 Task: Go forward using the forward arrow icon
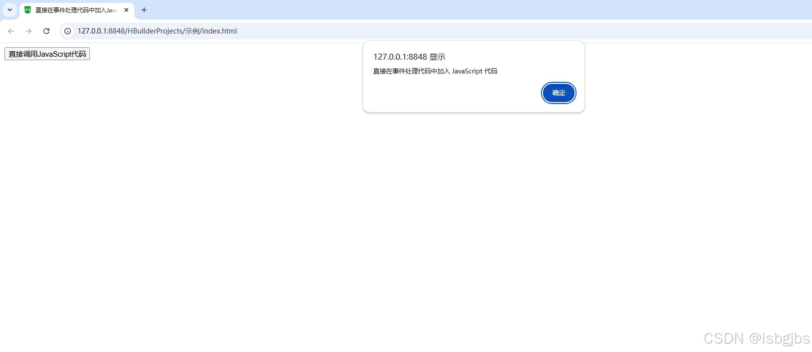[29, 31]
